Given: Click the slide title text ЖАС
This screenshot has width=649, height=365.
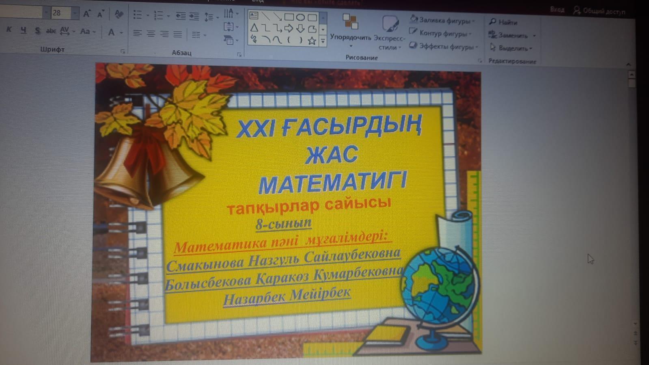Looking at the screenshot, I should [x=332, y=154].
